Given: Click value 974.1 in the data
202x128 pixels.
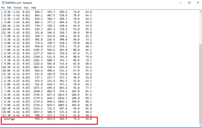Looking at the screenshot, I should click(x=63, y=91).
